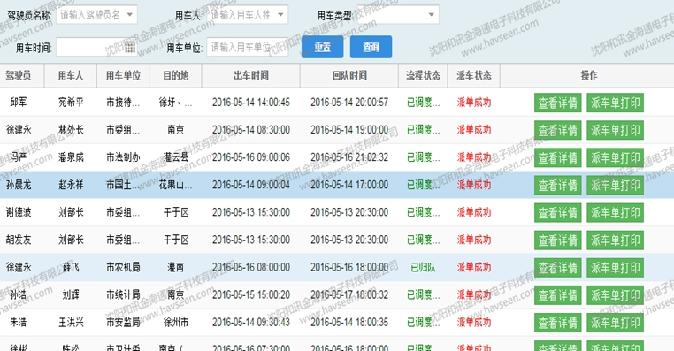Image resolution: width=674 pixels, height=351 pixels.
Task: View details for 冯芦's row
Action: (x=558, y=157)
